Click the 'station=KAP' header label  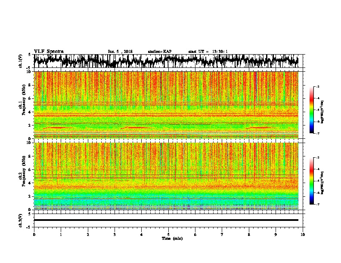click(x=160, y=52)
